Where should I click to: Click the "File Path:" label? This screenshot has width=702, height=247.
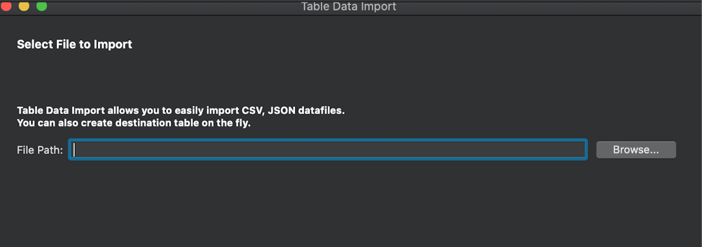pos(40,150)
